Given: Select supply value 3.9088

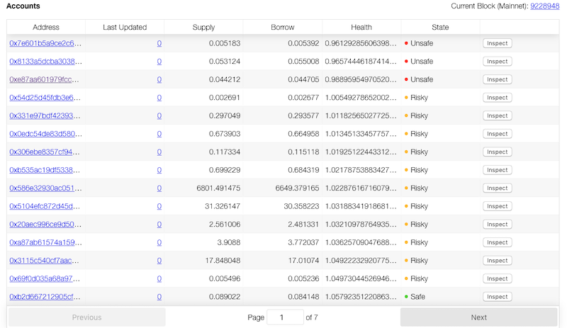Looking at the screenshot, I should coord(228,242).
